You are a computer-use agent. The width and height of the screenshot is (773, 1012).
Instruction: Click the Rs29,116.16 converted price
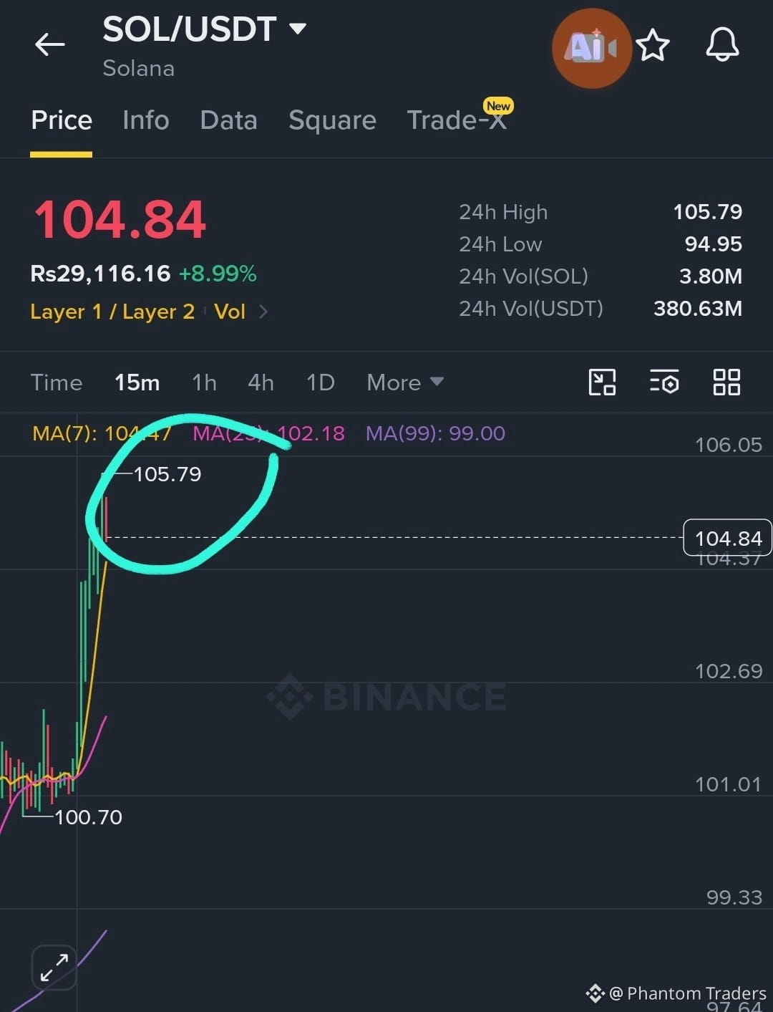(101, 274)
